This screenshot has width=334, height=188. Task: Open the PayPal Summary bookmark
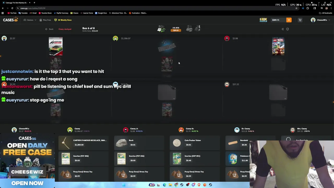[x=61, y=13]
